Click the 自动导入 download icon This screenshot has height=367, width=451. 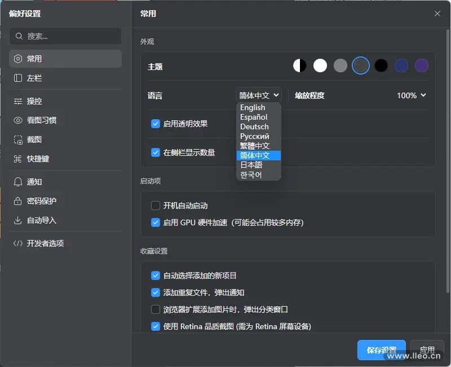pyautogui.click(x=18, y=220)
